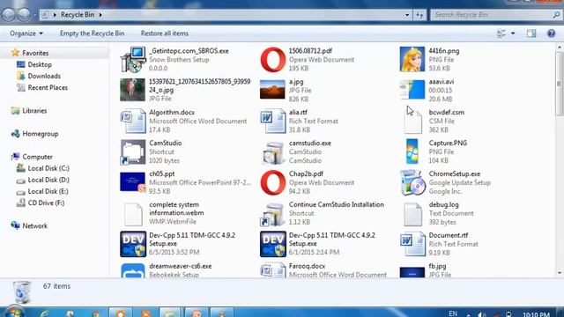Screen dimensions: 564x317
Task: Select the CamStudio shortcut icon
Action: pos(133,151)
